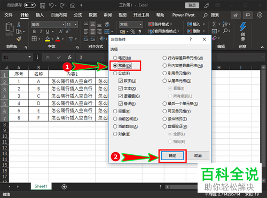Toggle the AutoSave switch

(30, 5)
